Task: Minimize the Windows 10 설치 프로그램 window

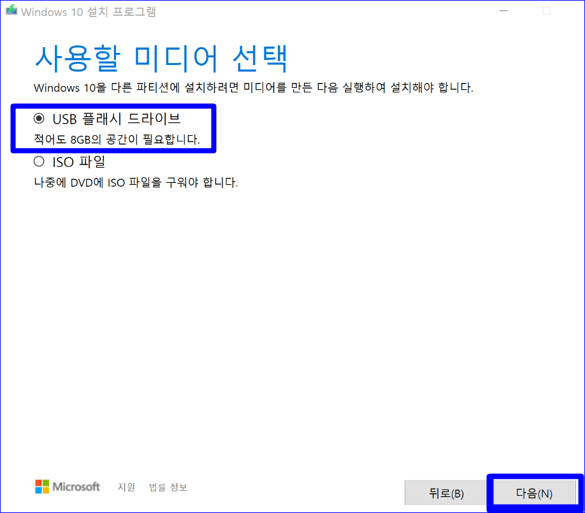Action: [503, 11]
